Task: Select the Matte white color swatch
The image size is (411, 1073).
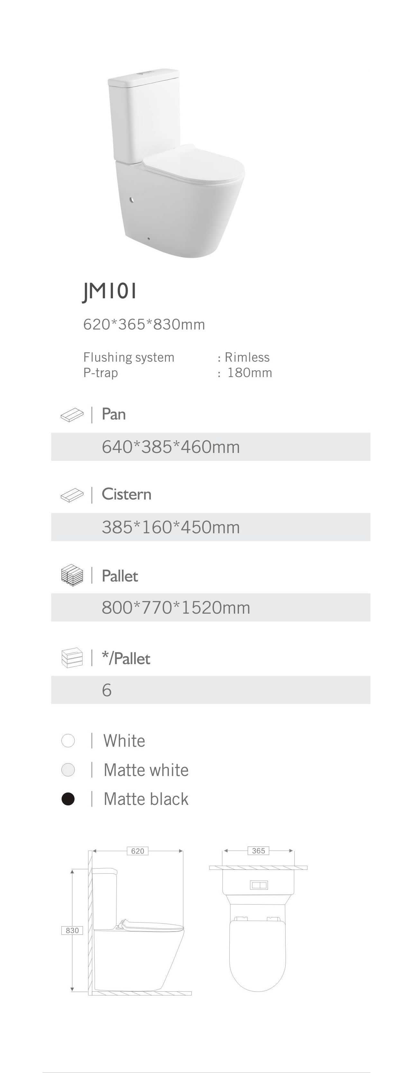Action: pyautogui.click(x=68, y=770)
